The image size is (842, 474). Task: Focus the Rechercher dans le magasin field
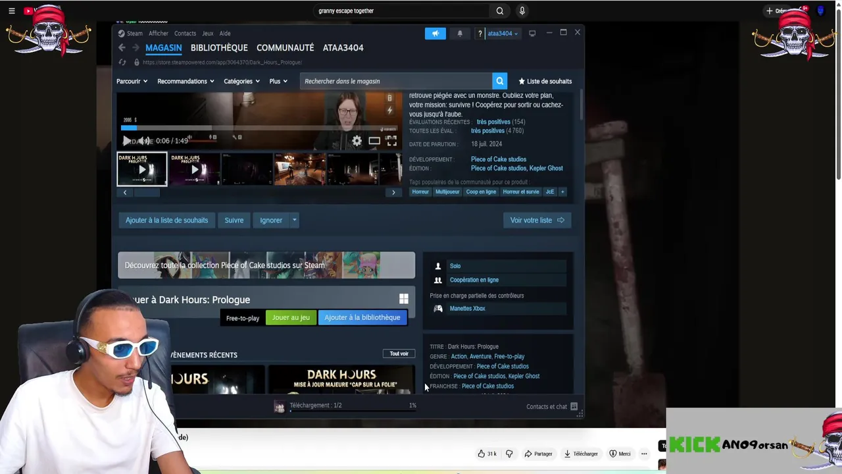click(x=397, y=81)
